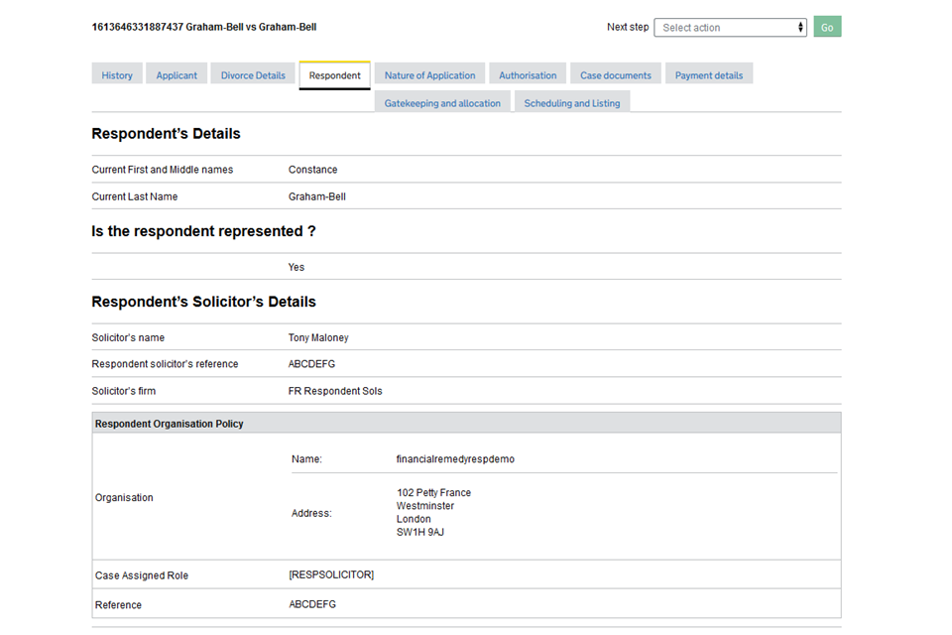Click the respondent first name Constance

coord(312,170)
